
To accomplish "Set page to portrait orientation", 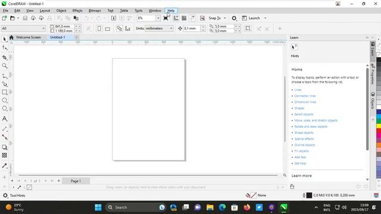I will point(99,29).
